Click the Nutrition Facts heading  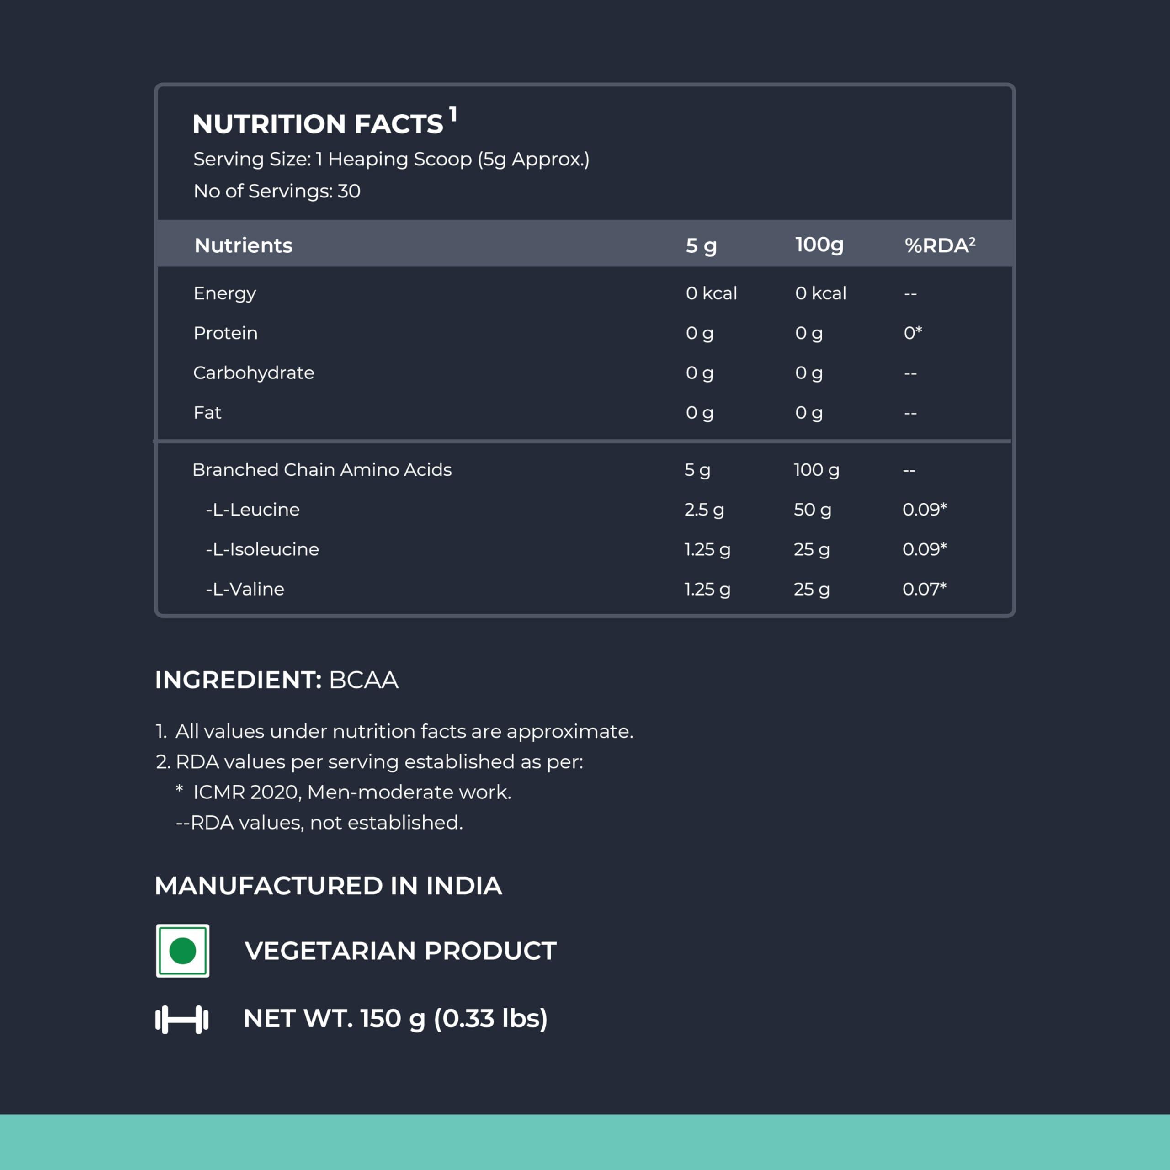pyautogui.click(x=318, y=123)
